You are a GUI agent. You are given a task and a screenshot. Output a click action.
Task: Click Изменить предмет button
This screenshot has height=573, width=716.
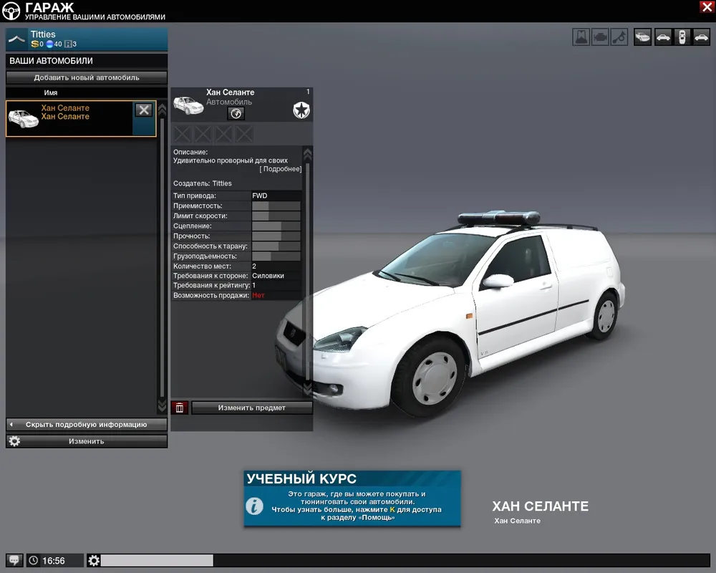[x=251, y=408]
